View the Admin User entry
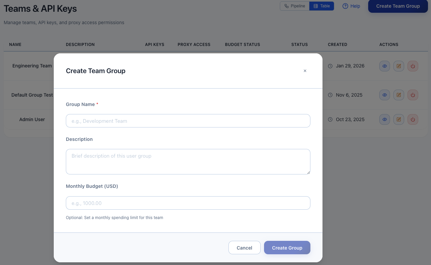Screen dimensions: 431x265 tap(384, 119)
